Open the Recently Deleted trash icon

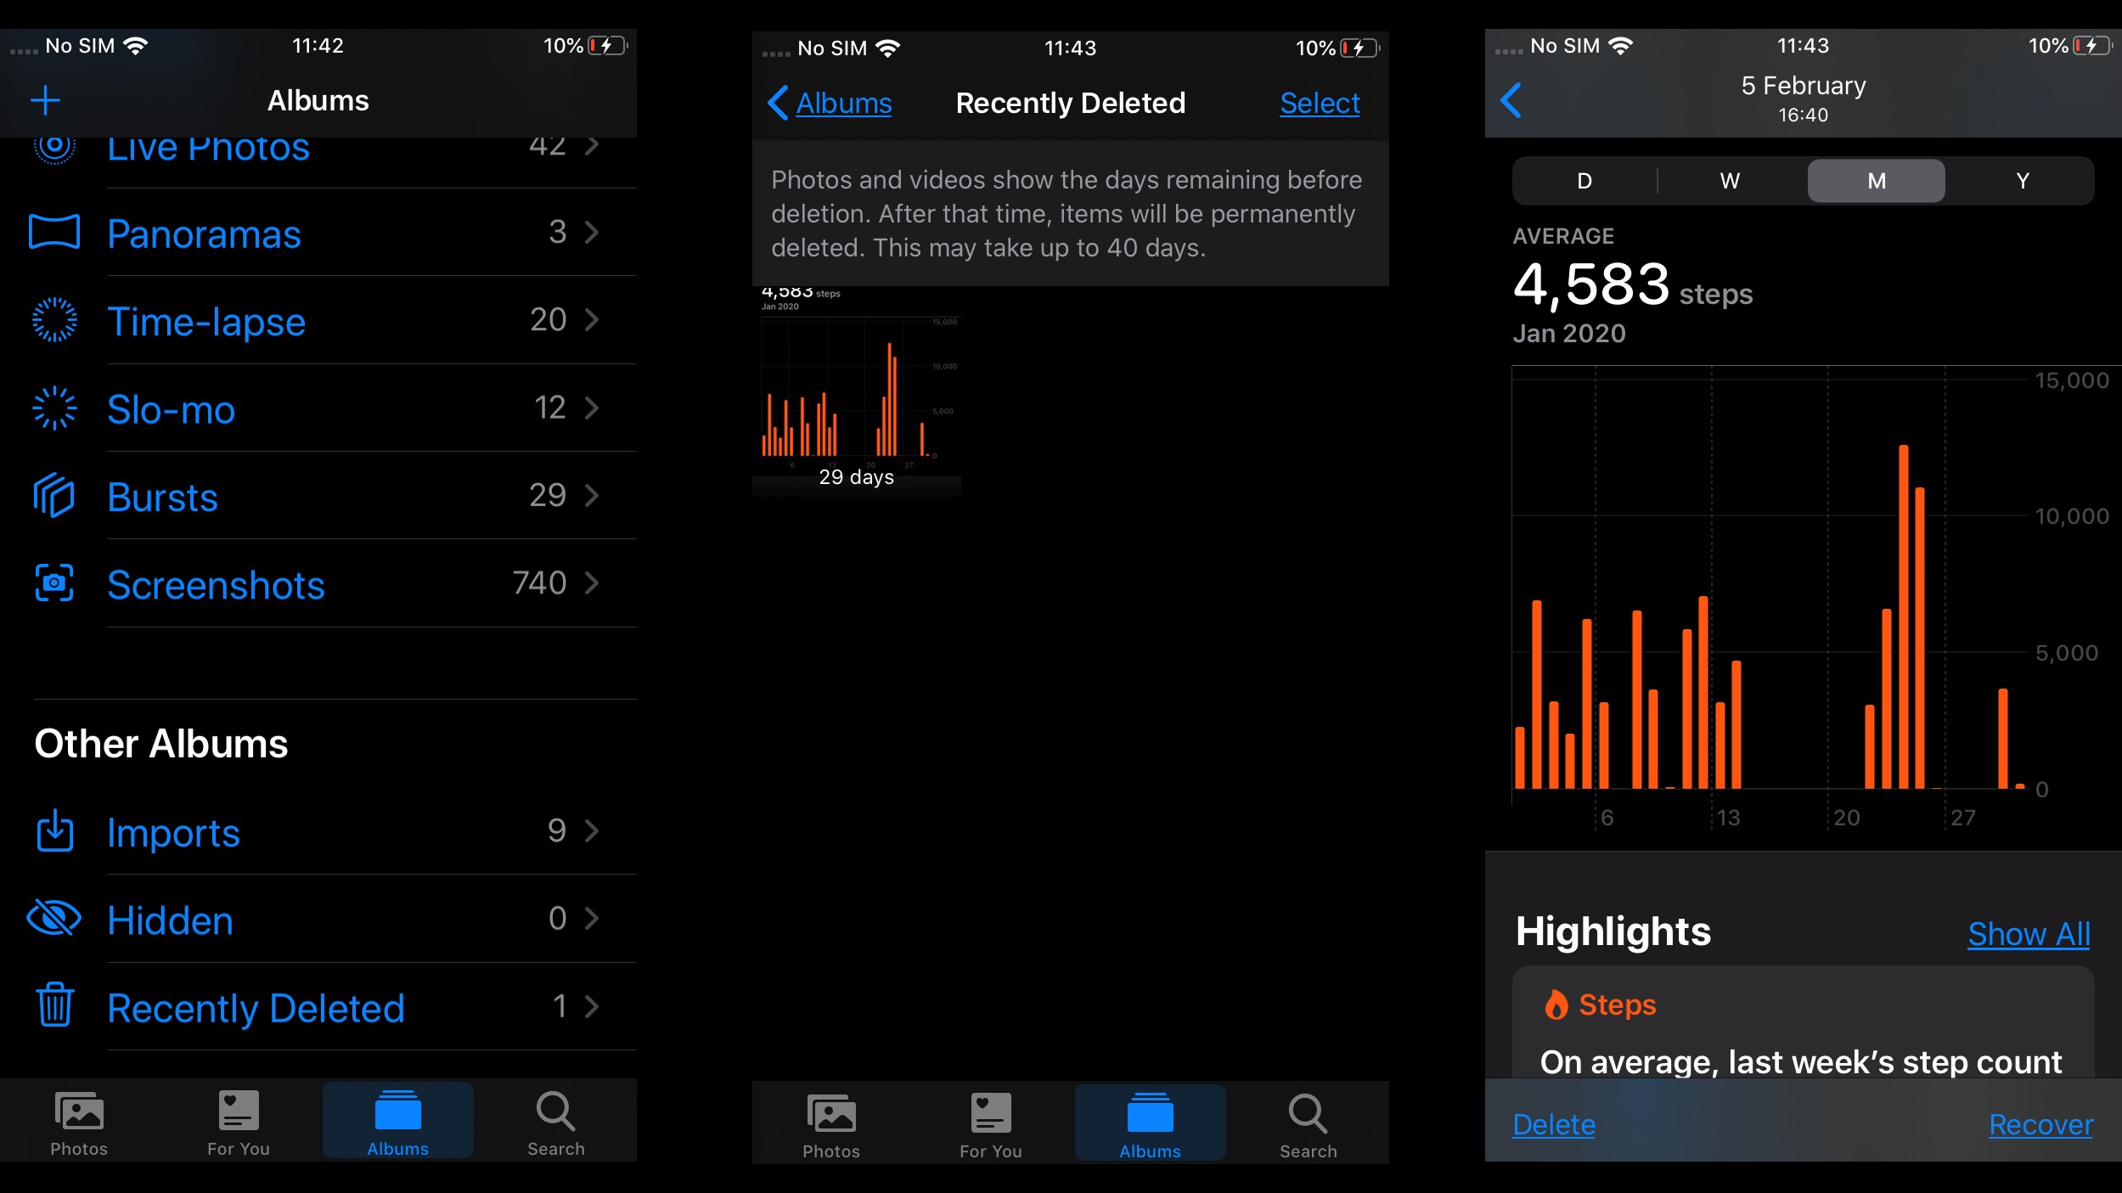(54, 1006)
